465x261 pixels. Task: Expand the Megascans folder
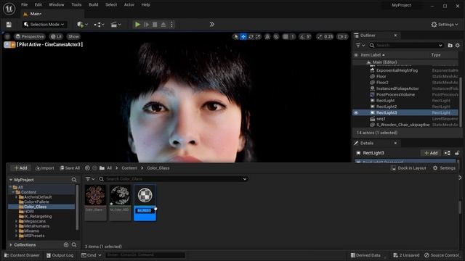[x=16, y=221]
